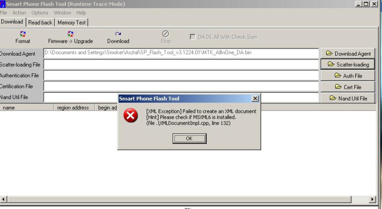
Task: Click the Nand Util File browse button
Action: 348,98
